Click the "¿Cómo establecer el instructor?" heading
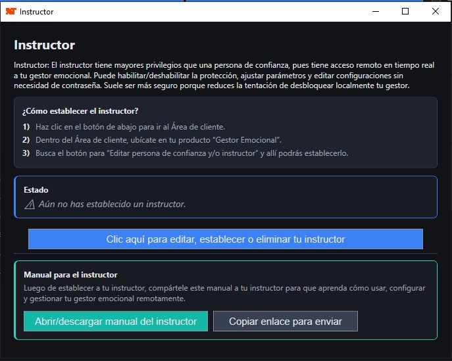 coord(80,111)
